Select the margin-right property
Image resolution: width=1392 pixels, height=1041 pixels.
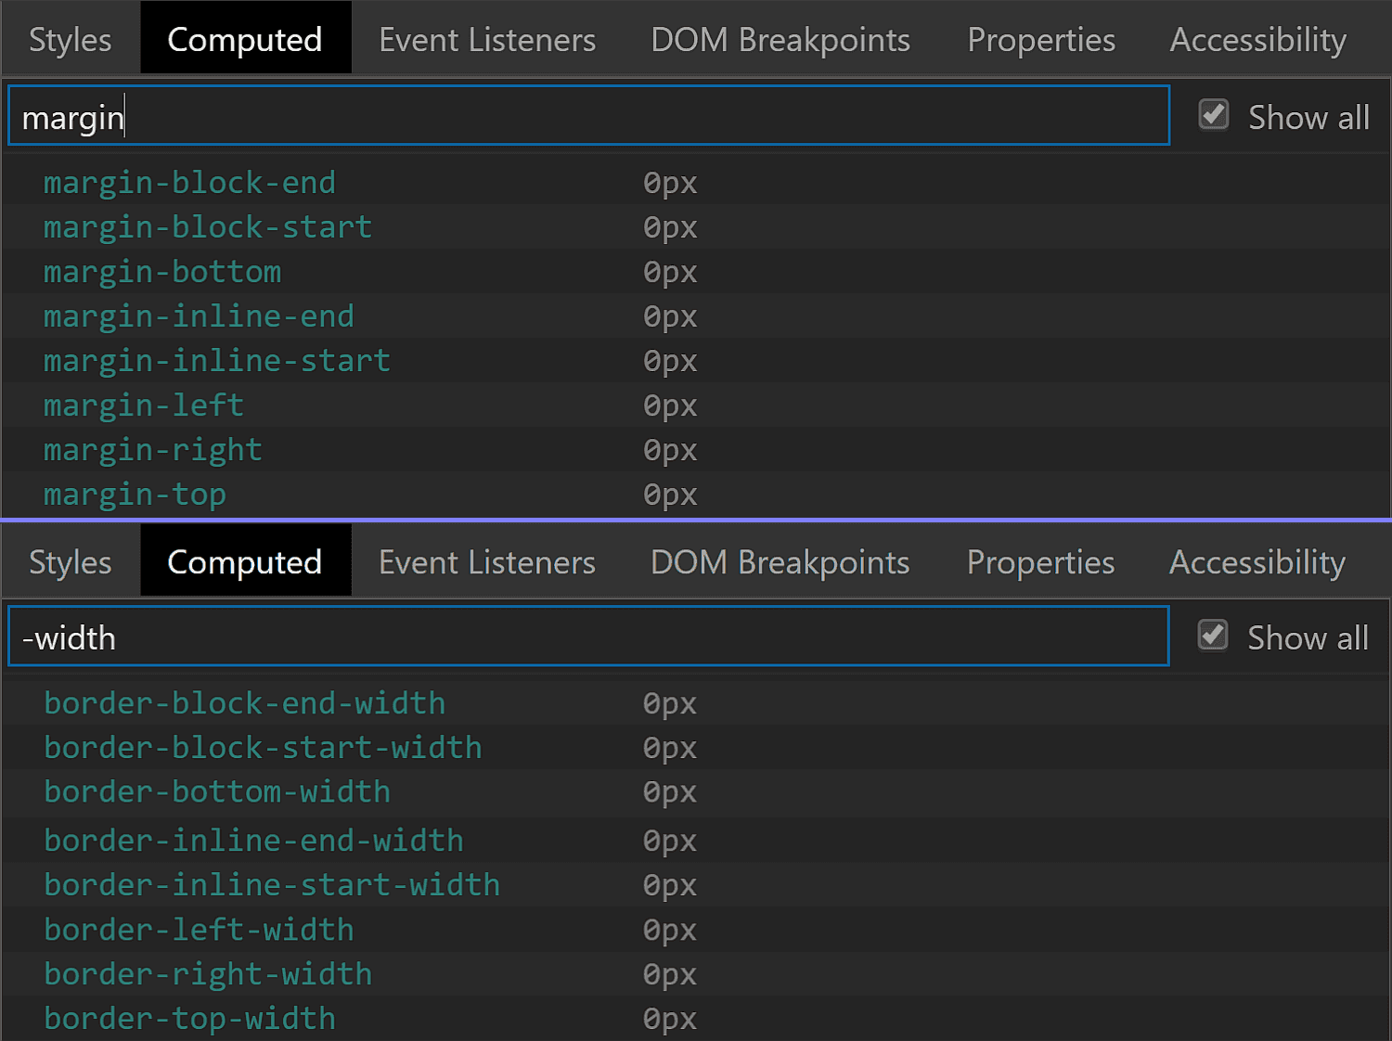[153, 450]
